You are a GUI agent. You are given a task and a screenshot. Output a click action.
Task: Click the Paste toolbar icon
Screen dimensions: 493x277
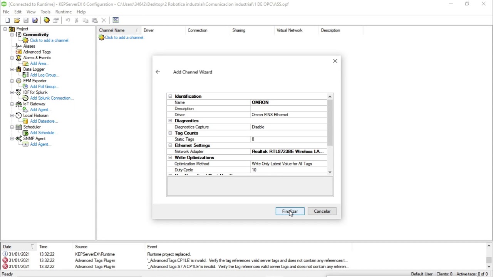pos(95,20)
